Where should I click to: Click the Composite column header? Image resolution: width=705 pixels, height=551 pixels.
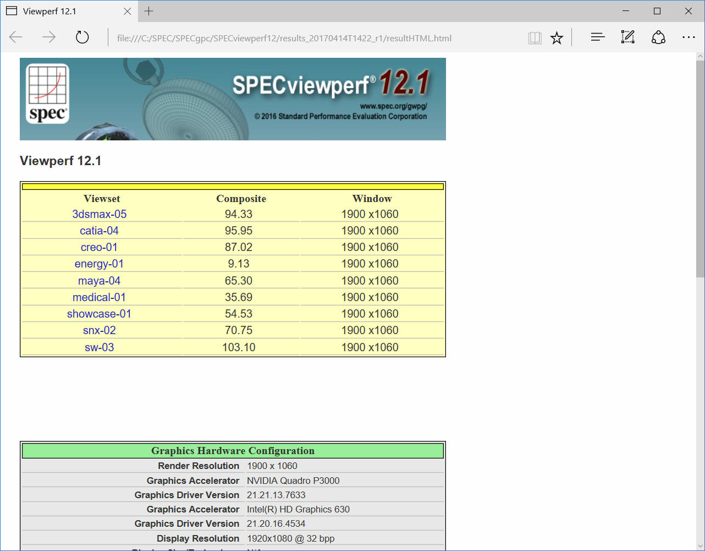pyautogui.click(x=241, y=199)
